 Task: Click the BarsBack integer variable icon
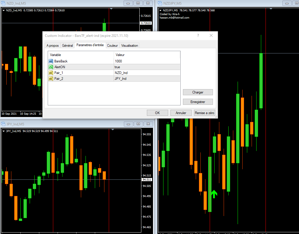point(51,61)
